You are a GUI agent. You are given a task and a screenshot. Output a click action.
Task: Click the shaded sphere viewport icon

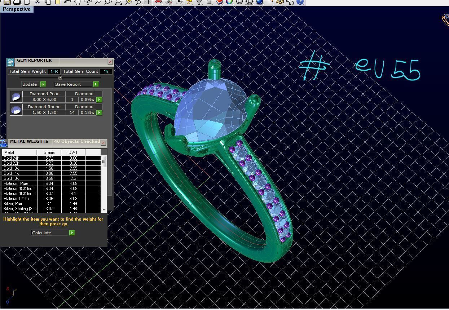(x=239, y=2)
